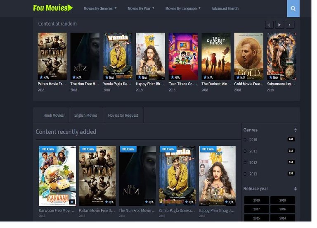
Task: Open The Nun poster in random carousel
Action: pyautogui.click(x=85, y=56)
